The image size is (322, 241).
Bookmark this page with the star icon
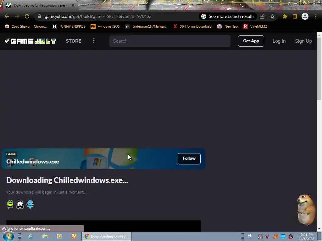[272, 16]
